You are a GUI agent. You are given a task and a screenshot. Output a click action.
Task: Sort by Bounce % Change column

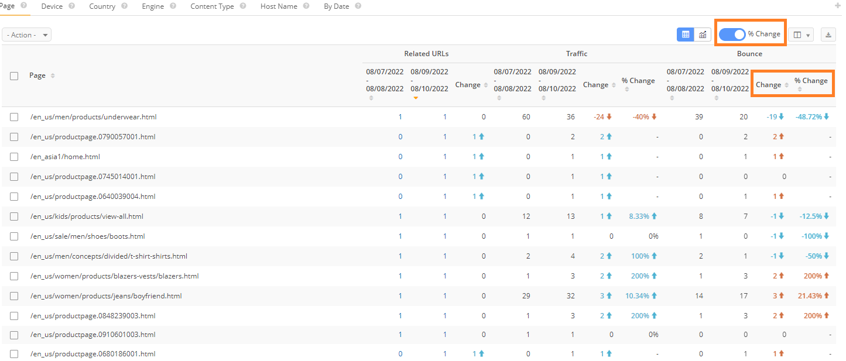811,81
